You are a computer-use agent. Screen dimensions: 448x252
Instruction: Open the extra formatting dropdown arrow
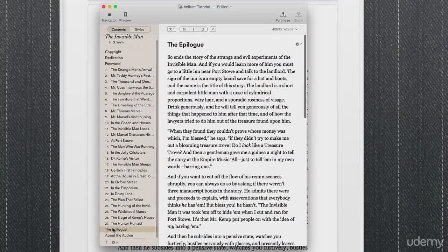click(x=212, y=29)
